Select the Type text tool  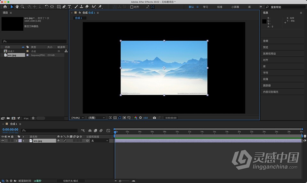[x=69, y=7]
